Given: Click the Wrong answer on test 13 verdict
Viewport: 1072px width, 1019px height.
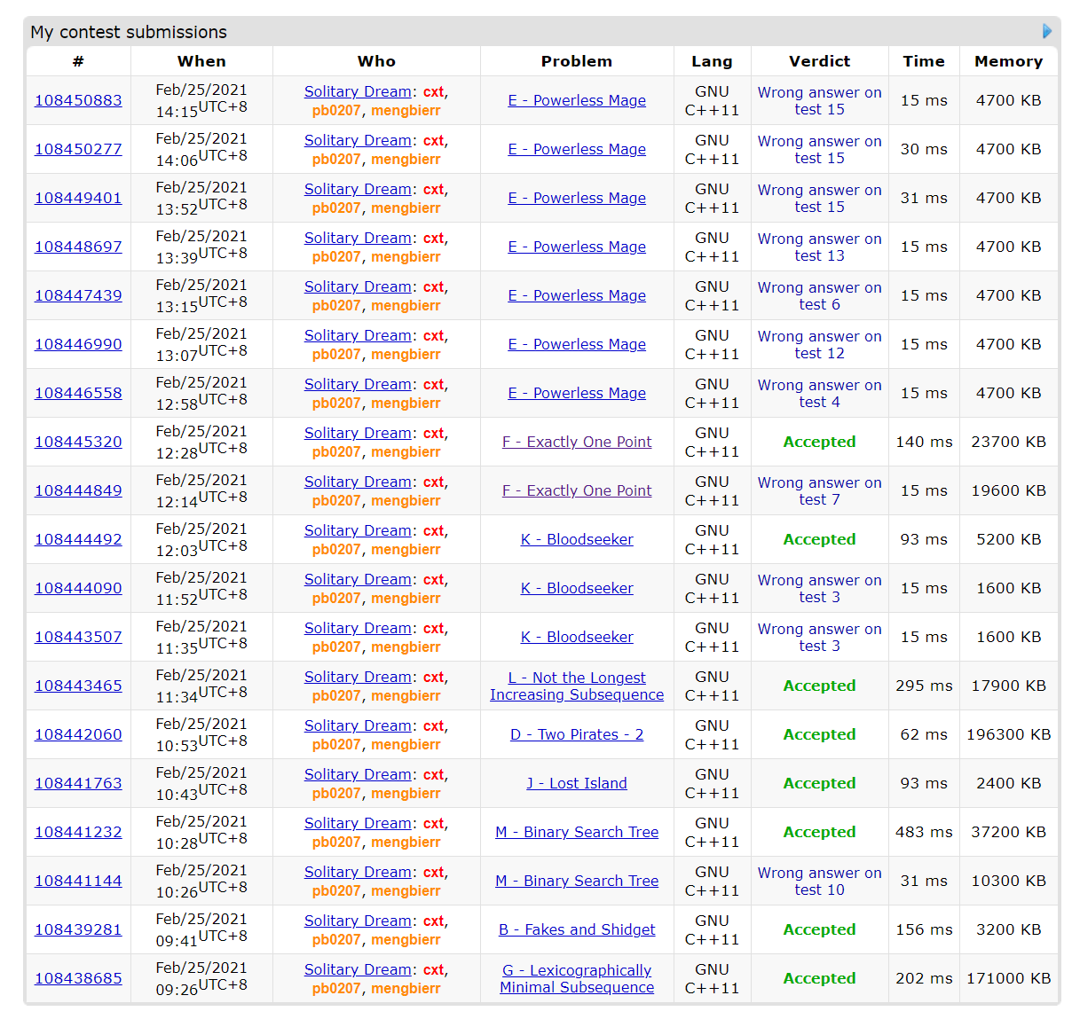Looking at the screenshot, I should click(x=819, y=247).
